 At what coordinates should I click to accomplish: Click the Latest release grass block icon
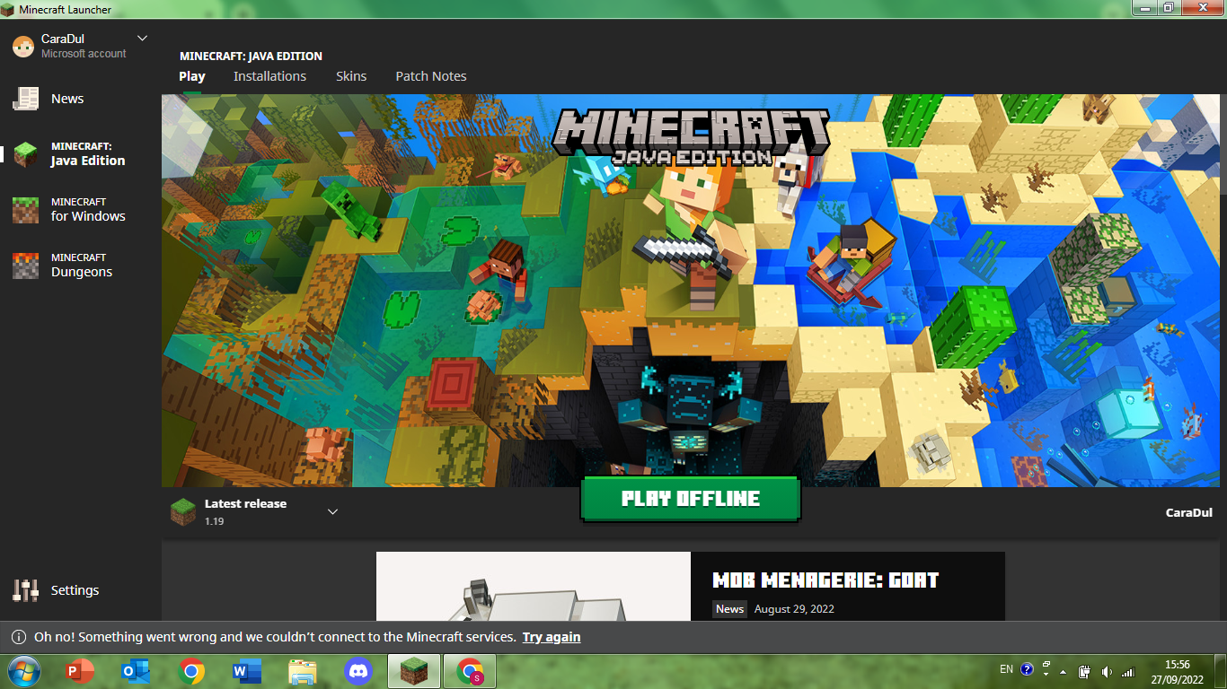(x=183, y=512)
